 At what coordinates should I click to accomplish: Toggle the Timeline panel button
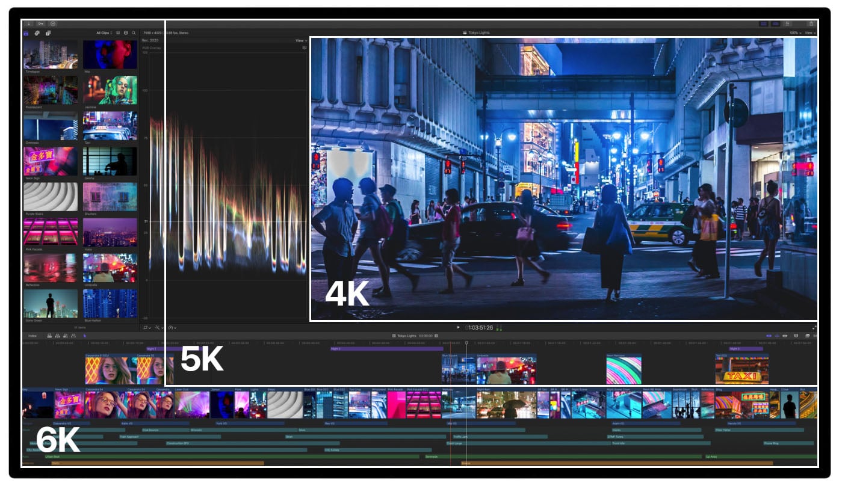tap(776, 23)
